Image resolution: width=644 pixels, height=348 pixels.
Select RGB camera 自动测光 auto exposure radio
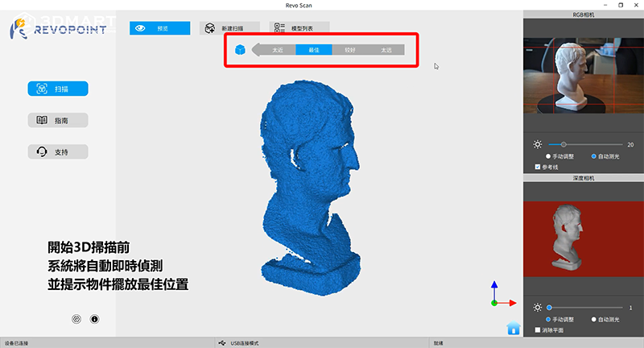point(594,155)
